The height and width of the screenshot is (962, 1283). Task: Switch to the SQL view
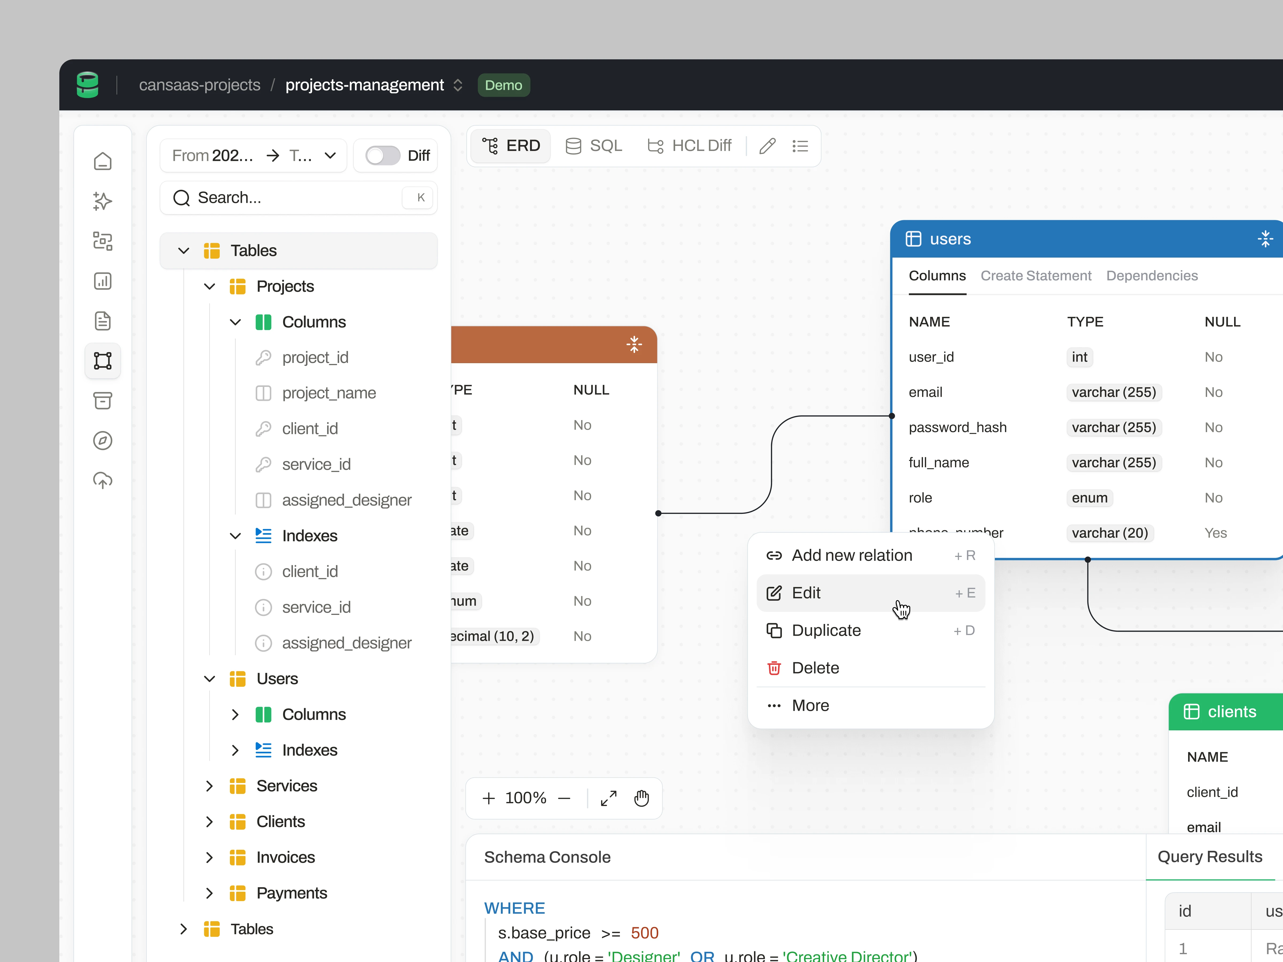(594, 146)
